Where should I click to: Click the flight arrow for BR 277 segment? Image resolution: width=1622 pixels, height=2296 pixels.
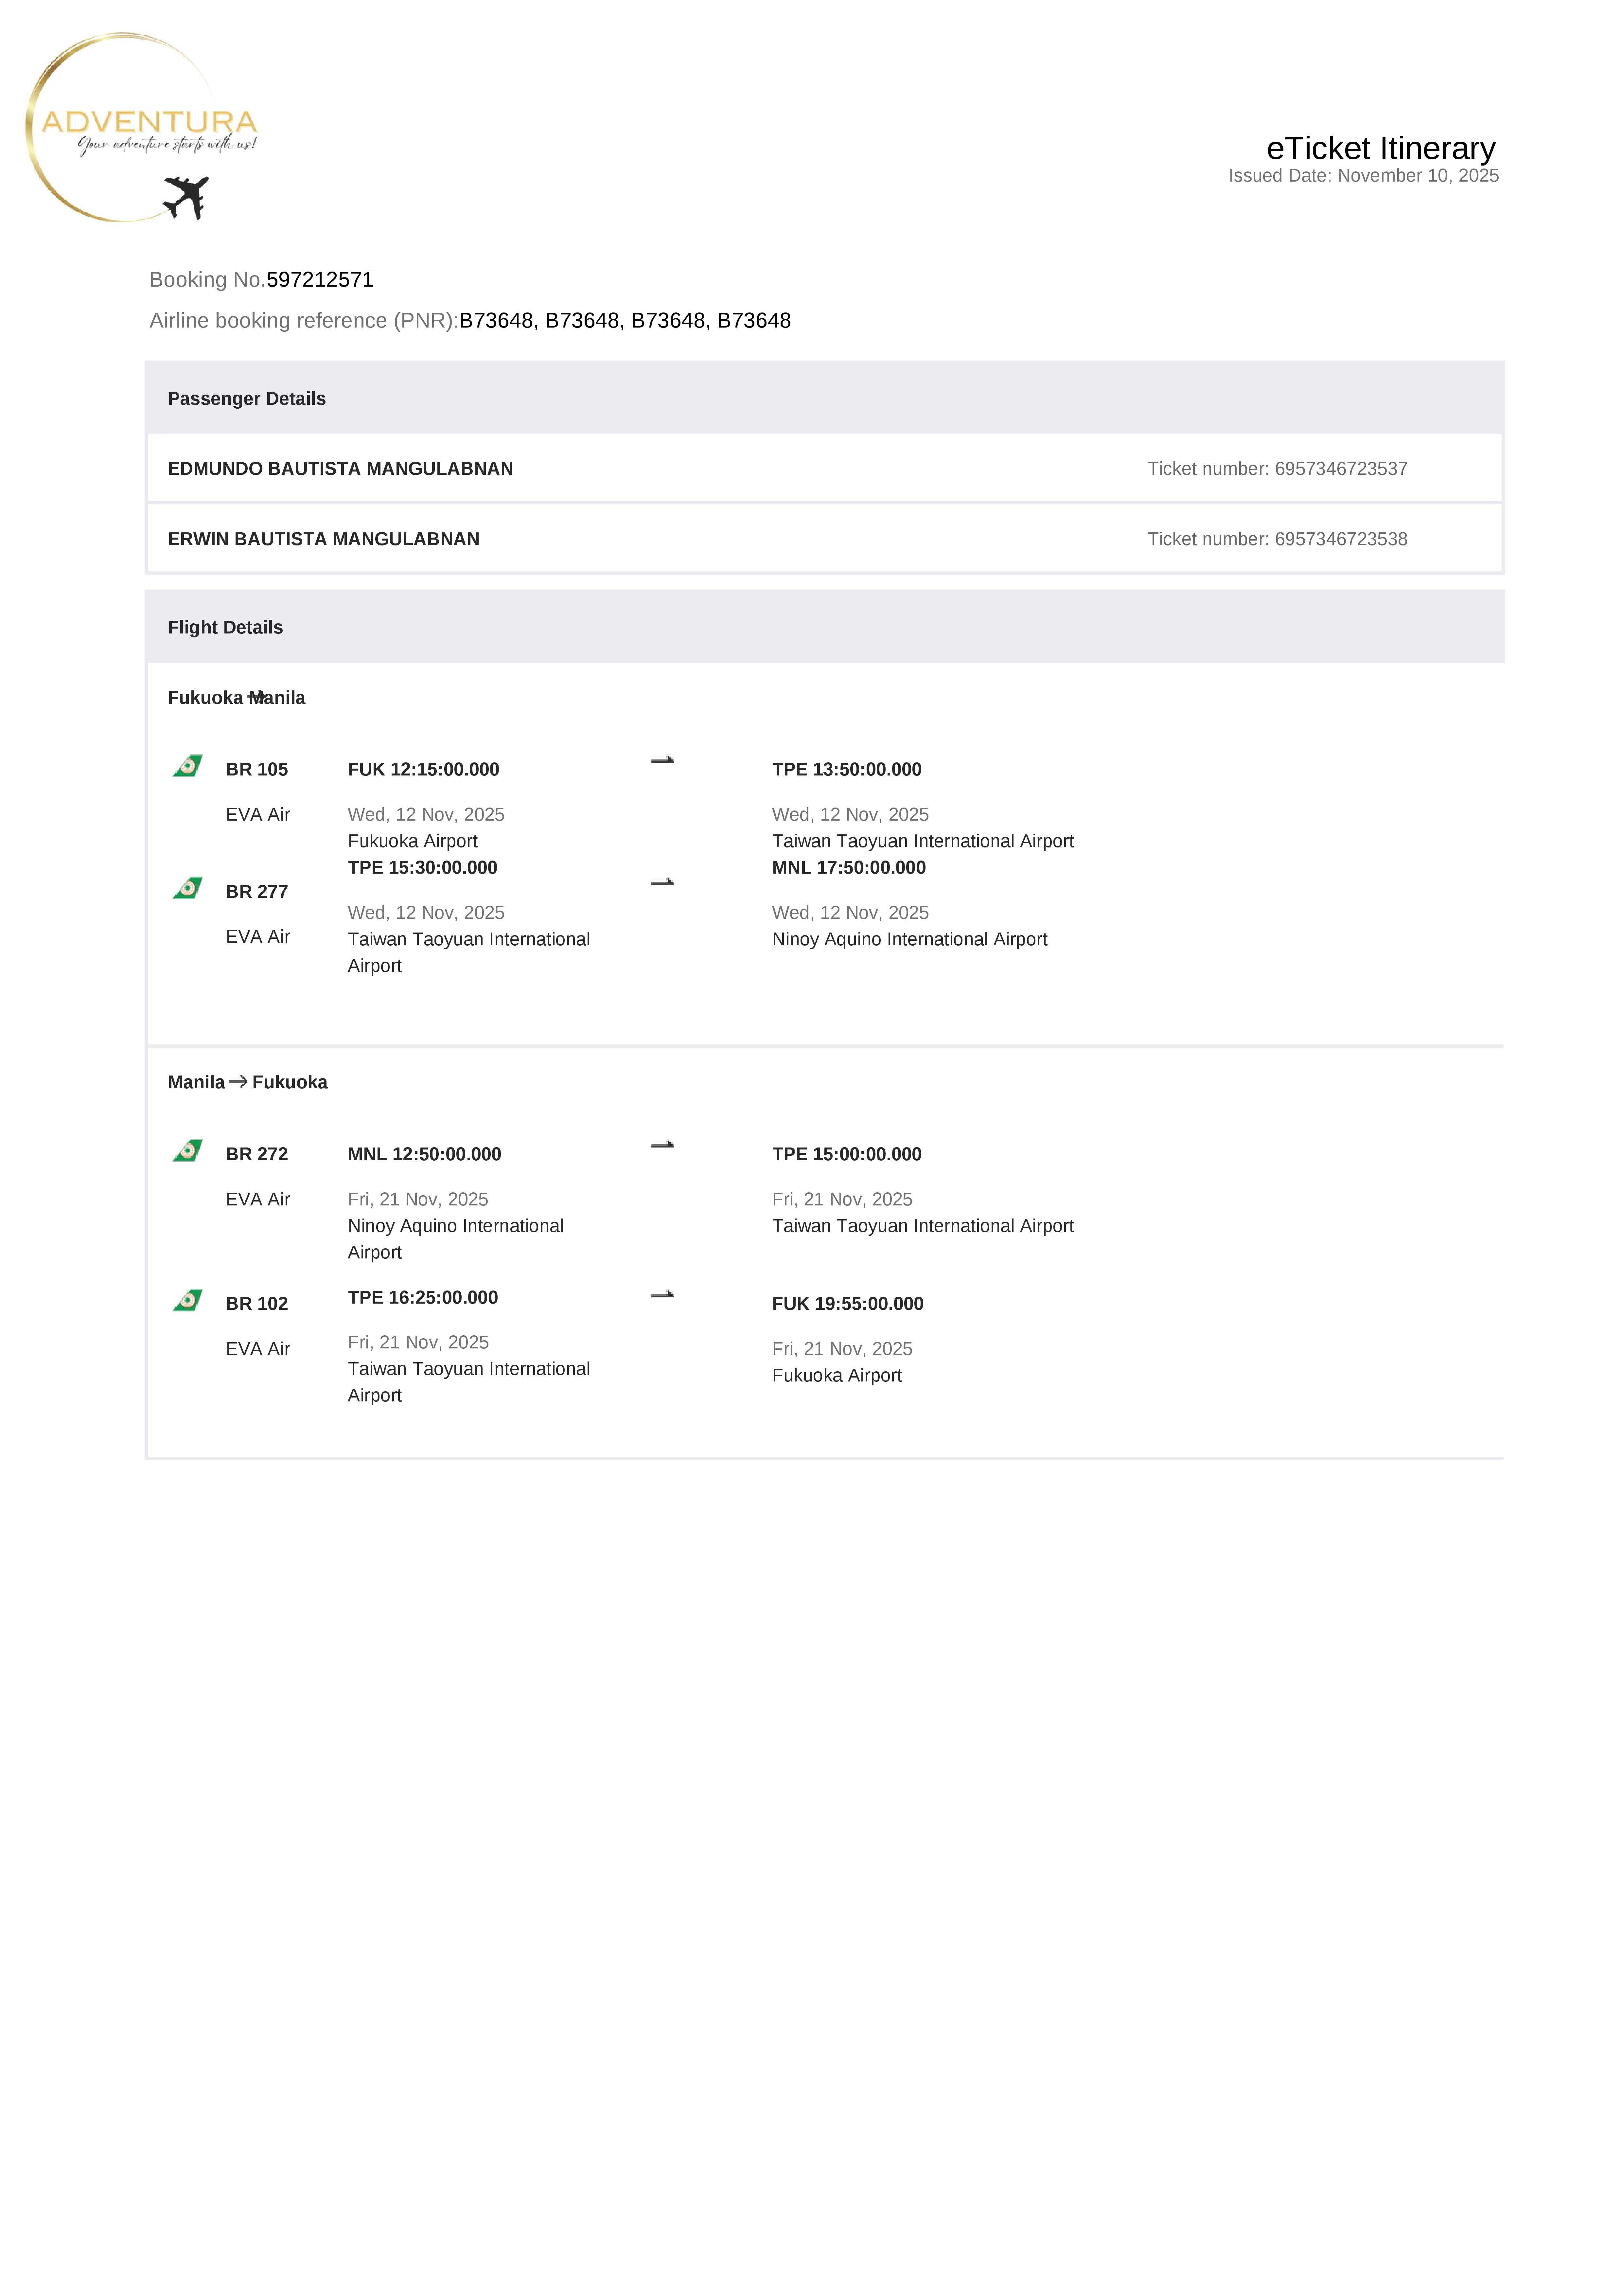(662, 882)
